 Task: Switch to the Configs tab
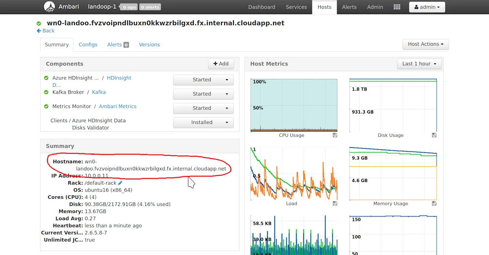[88, 45]
